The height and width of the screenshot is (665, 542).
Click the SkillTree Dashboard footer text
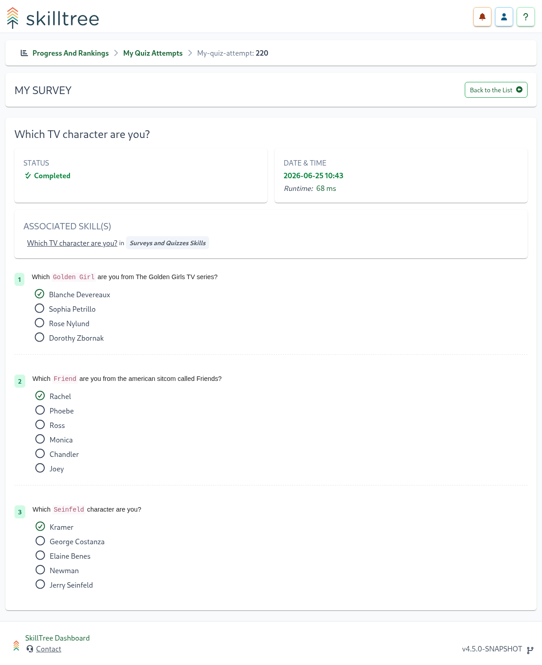point(57,638)
